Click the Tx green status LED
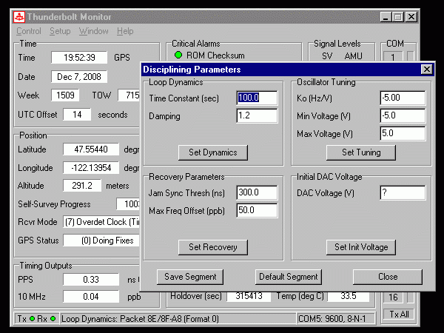The width and height of the screenshot is (444, 333). 32,318
